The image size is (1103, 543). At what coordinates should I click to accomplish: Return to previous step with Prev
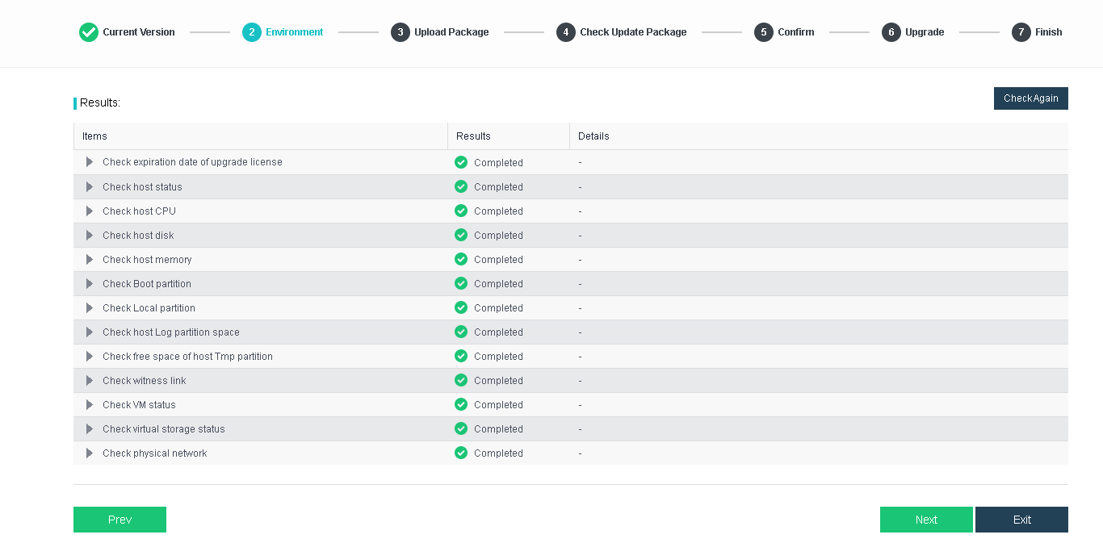click(x=120, y=520)
